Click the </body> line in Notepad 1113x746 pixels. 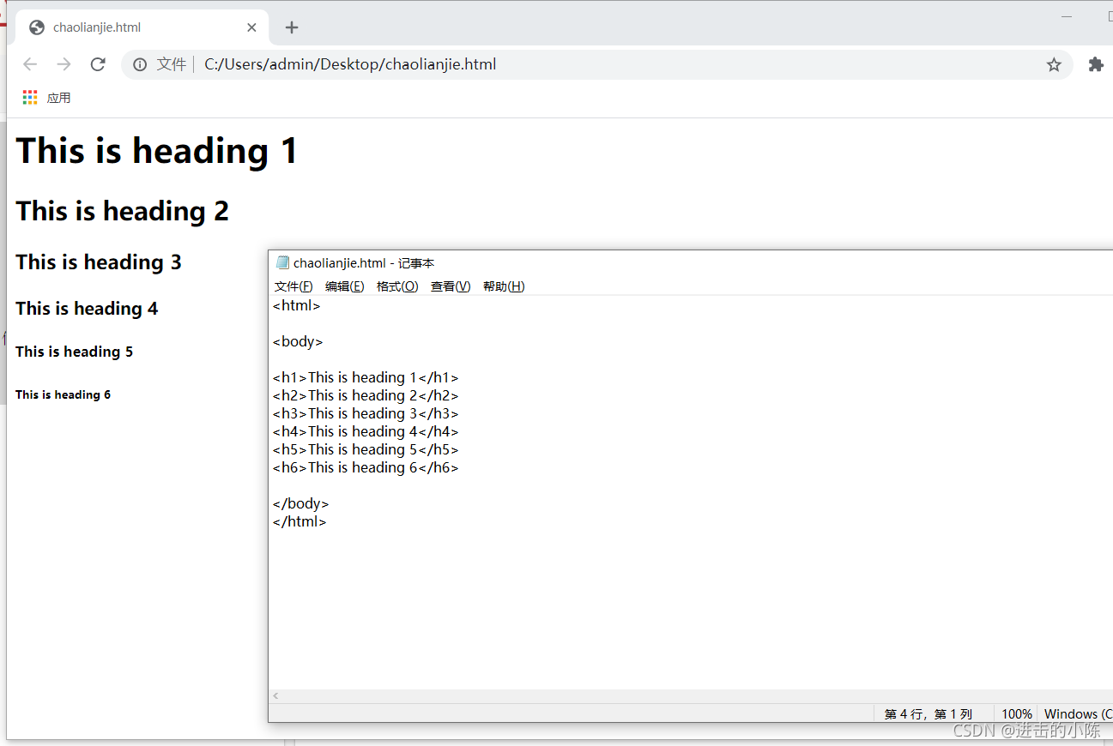click(x=301, y=503)
